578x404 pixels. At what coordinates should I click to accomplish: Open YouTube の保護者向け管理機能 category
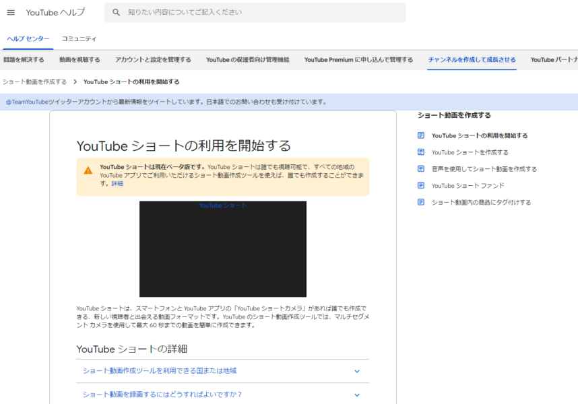[x=248, y=60]
